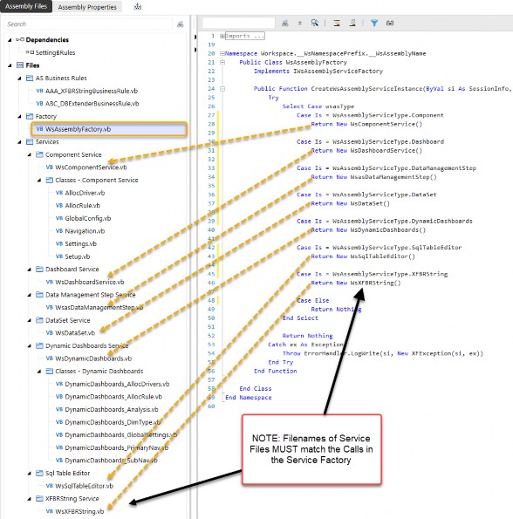Click the find-and-replace magnifier icon

click(x=314, y=23)
